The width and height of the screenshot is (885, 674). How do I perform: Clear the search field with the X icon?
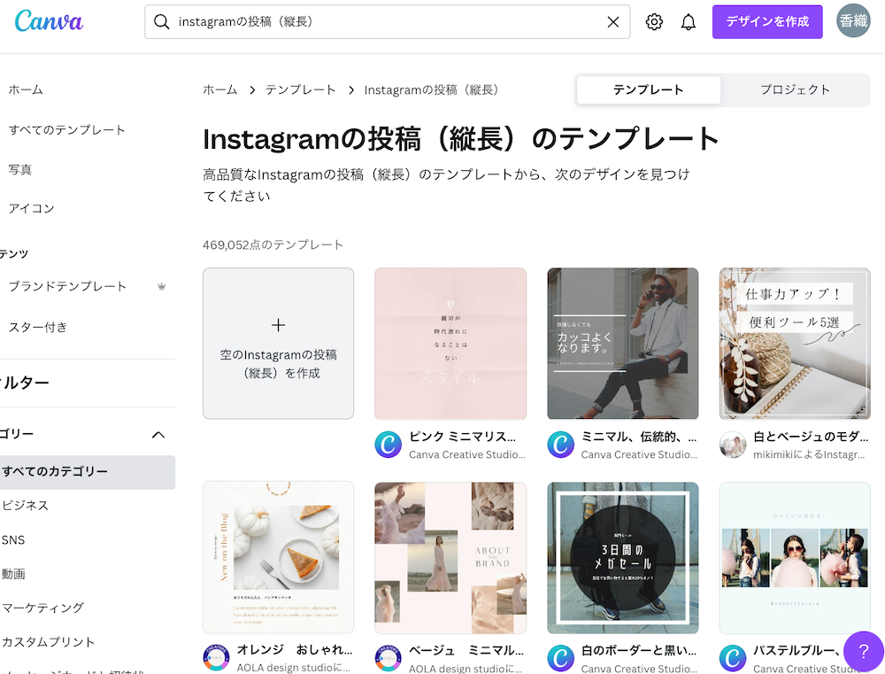pos(613,22)
